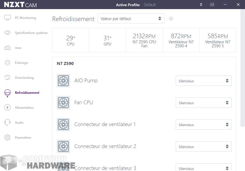Viewport: 245px width, 171px height.
Task: Select the Audio headset icon
Action: click(x=7, y=123)
